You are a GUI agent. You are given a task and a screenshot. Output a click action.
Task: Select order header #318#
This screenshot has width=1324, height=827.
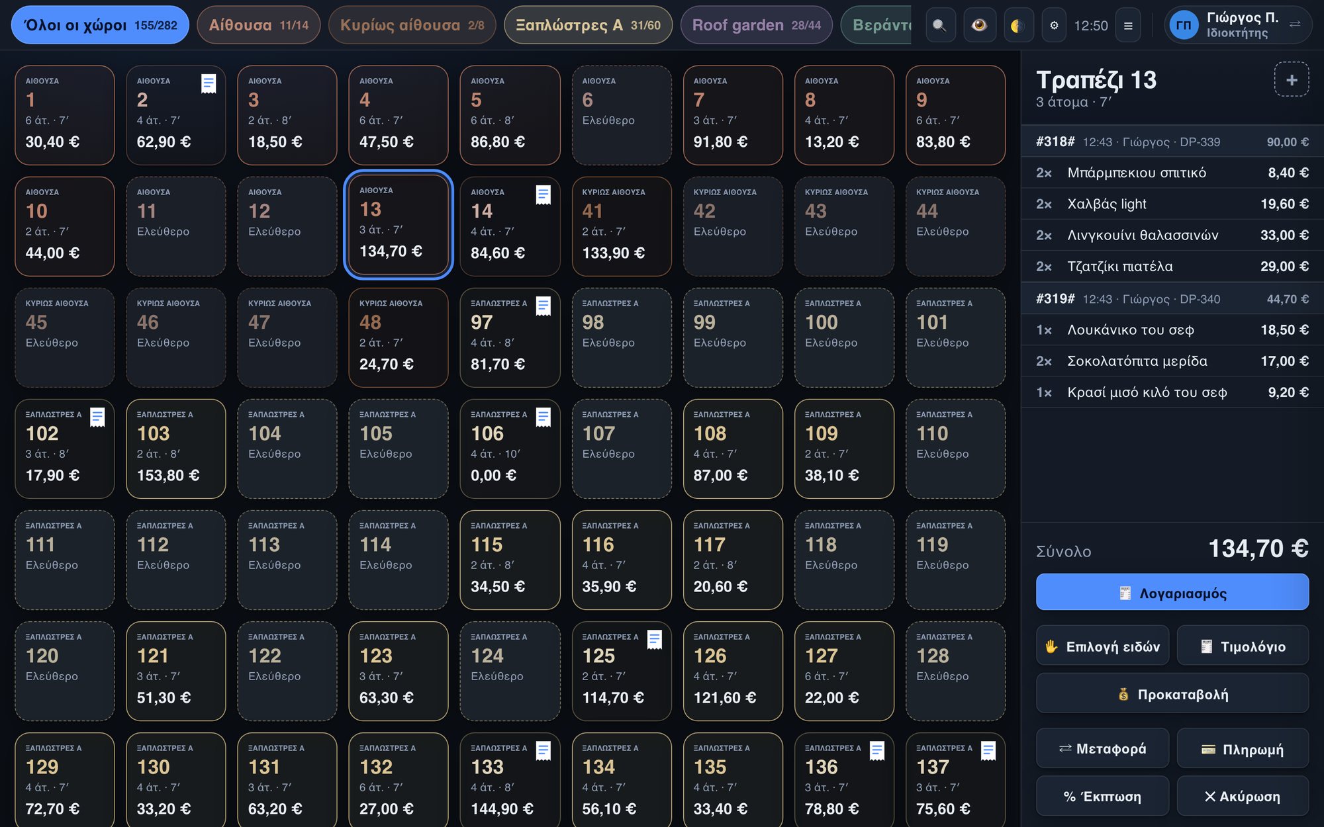(x=1172, y=142)
